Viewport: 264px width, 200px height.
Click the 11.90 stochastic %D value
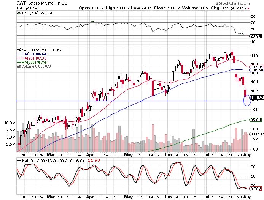[x=94, y=161]
